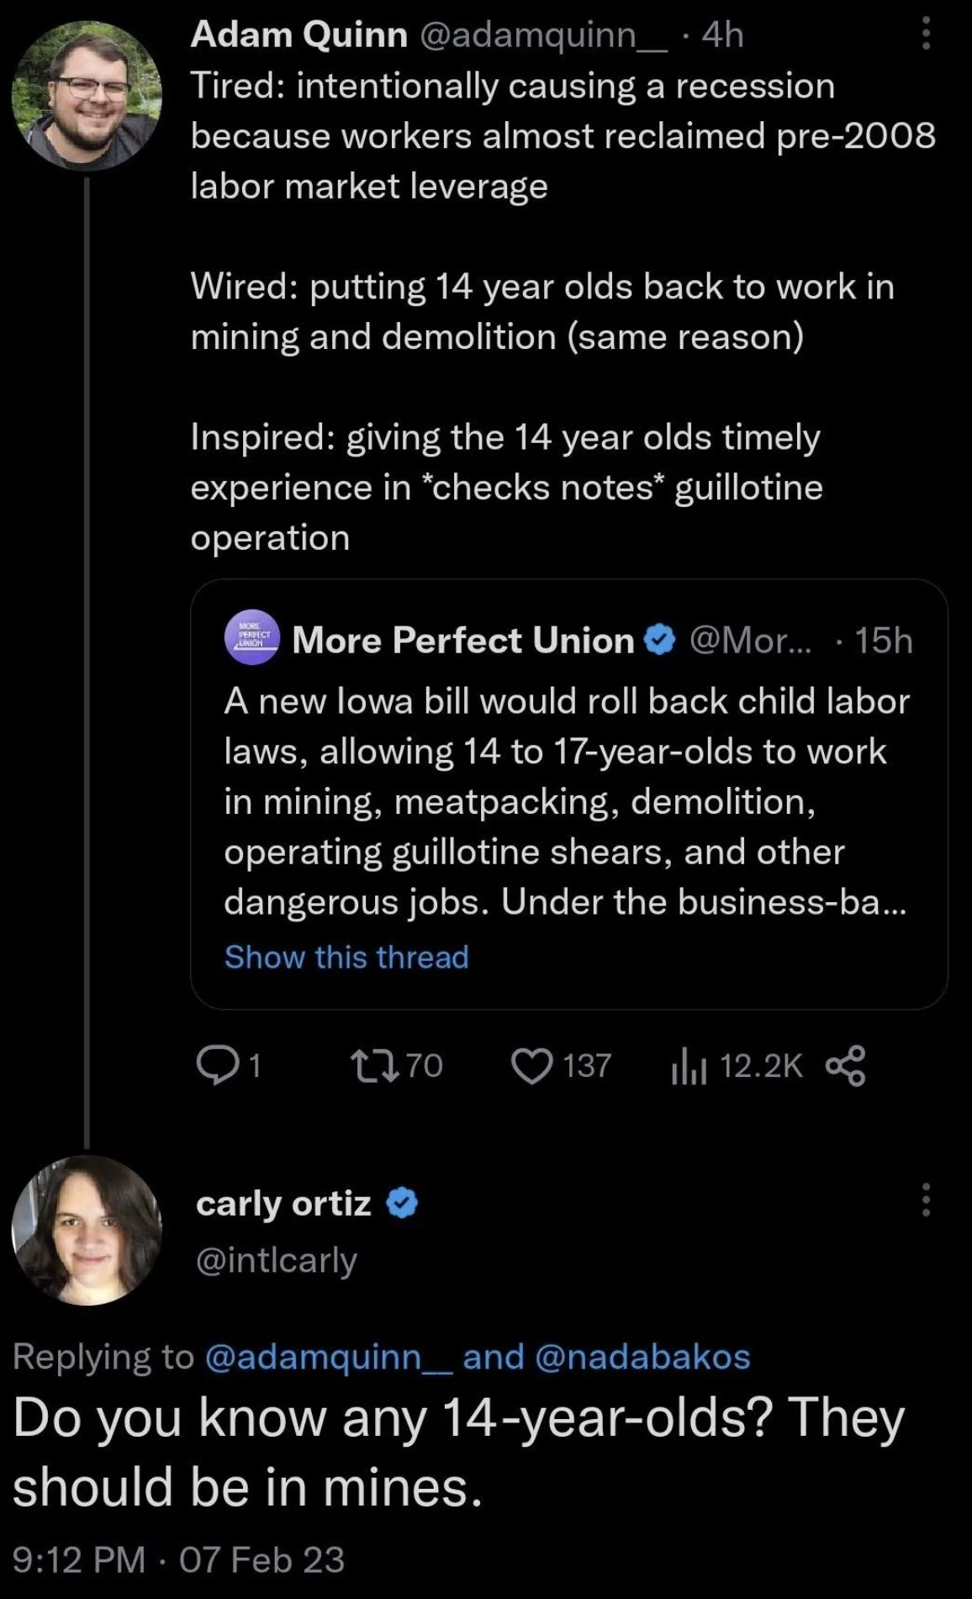972x1599 pixels.
Task: Click the Adam Quinn display name
Action: [x=298, y=35]
